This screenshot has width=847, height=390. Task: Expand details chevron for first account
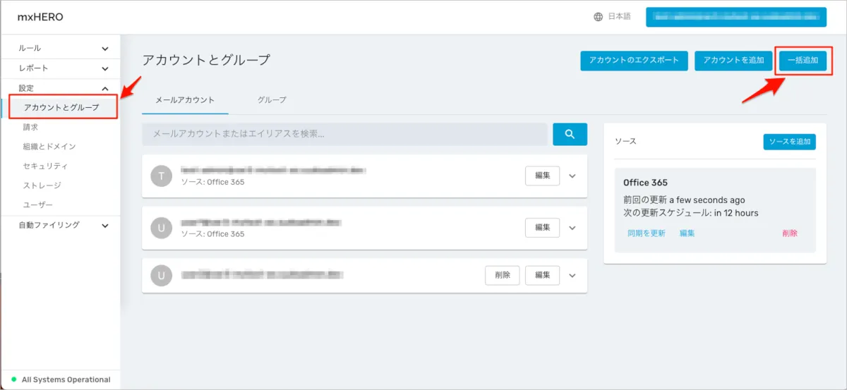(572, 176)
